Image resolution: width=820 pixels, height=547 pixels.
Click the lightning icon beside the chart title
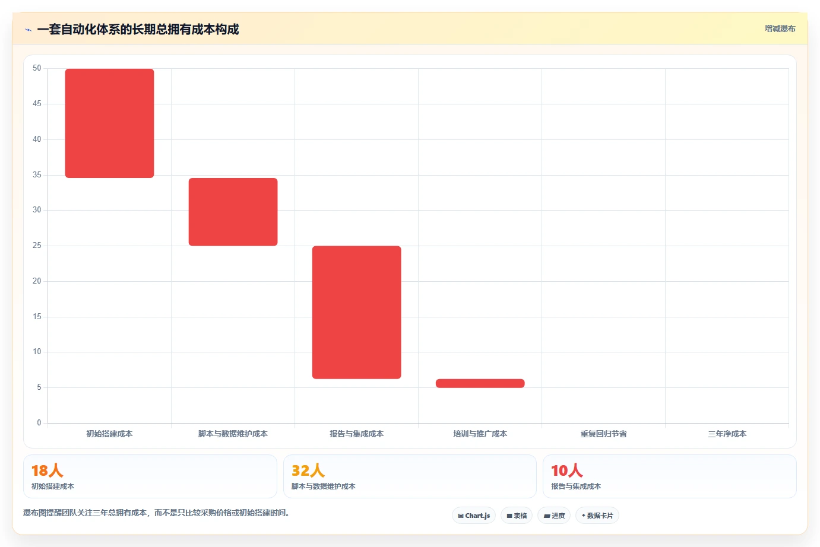(x=28, y=30)
